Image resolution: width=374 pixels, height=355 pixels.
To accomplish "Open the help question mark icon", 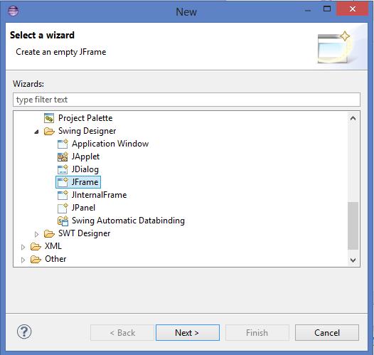I will click(x=24, y=332).
